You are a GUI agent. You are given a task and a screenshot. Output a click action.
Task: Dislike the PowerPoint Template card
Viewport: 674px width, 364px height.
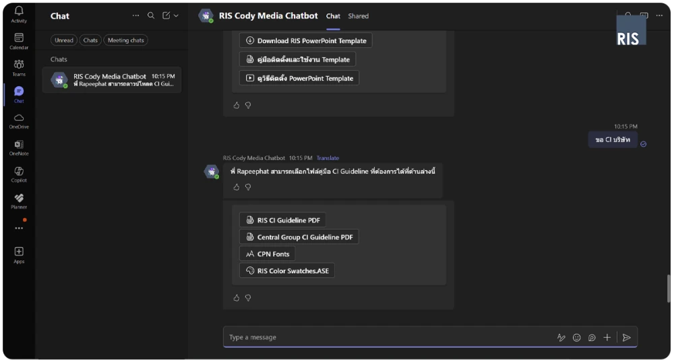click(x=248, y=105)
